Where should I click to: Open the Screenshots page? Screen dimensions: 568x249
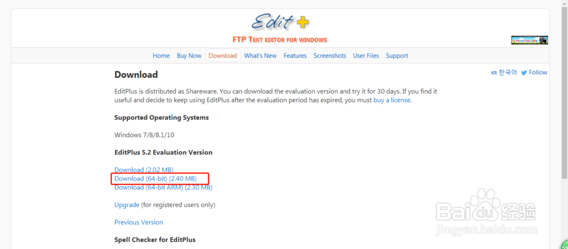pos(329,56)
